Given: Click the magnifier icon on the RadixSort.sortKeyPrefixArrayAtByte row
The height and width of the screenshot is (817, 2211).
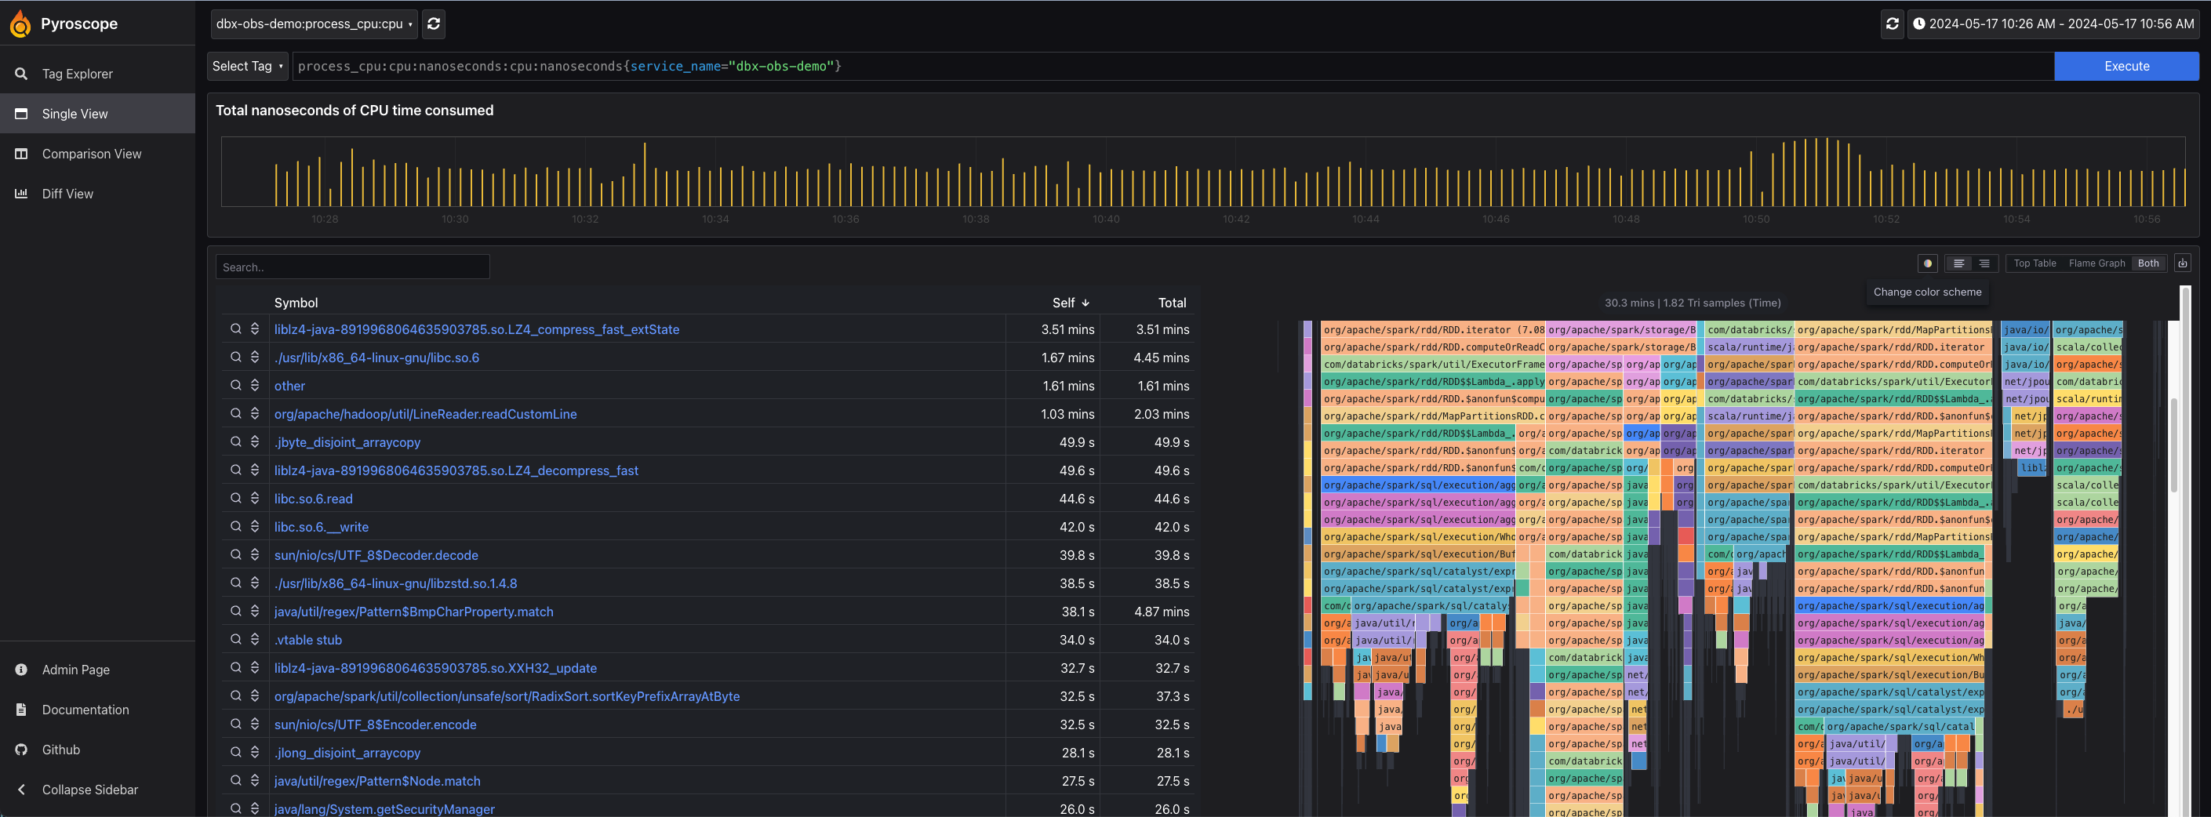Looking at the screenshot, I should [235, 696].
